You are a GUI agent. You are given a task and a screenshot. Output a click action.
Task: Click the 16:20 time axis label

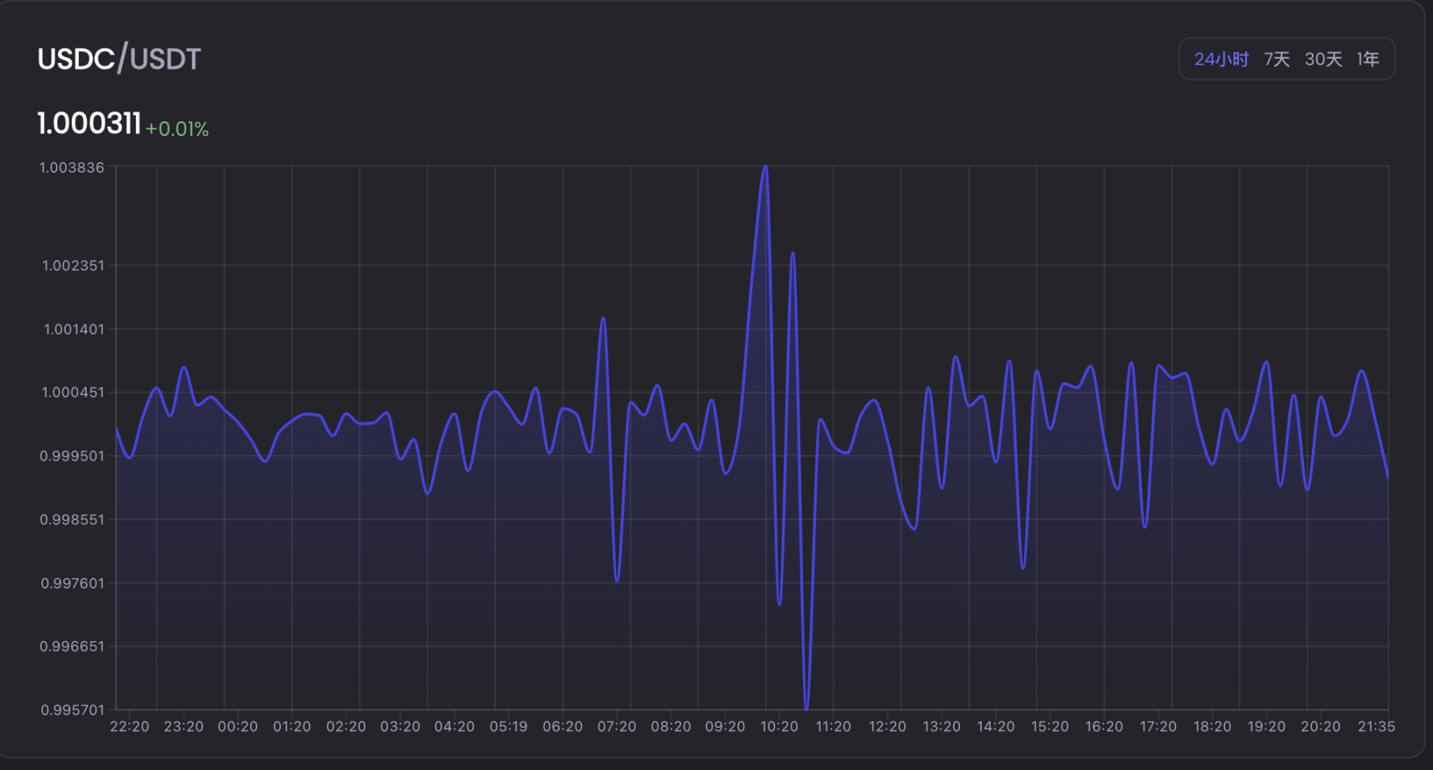[x=1103, y=727]
